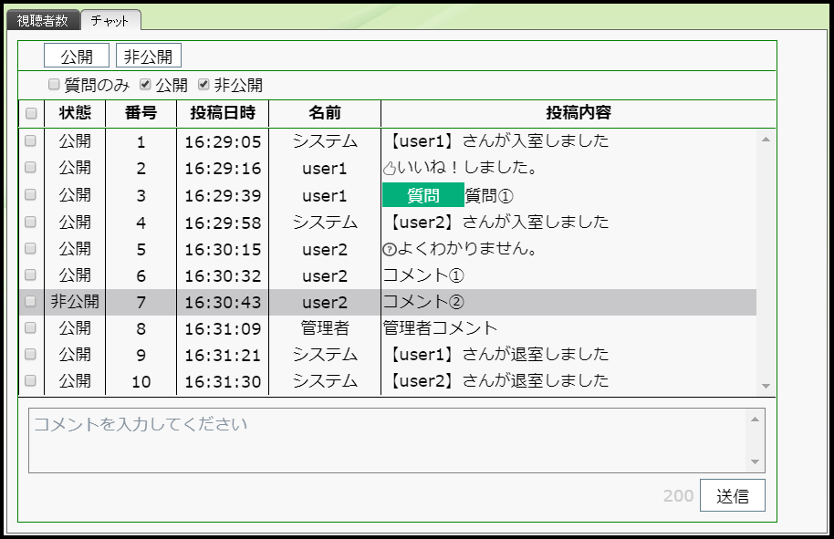Viewport: 834px width, 539px height.
Task: Tick the select-all checkbox in the header
Action: point(31,114)
